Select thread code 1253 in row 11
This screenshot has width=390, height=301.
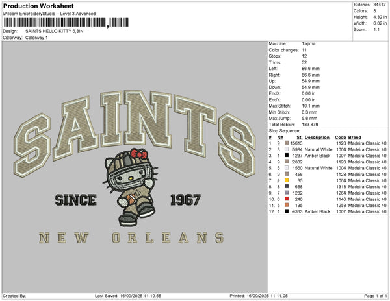(341, 206)
